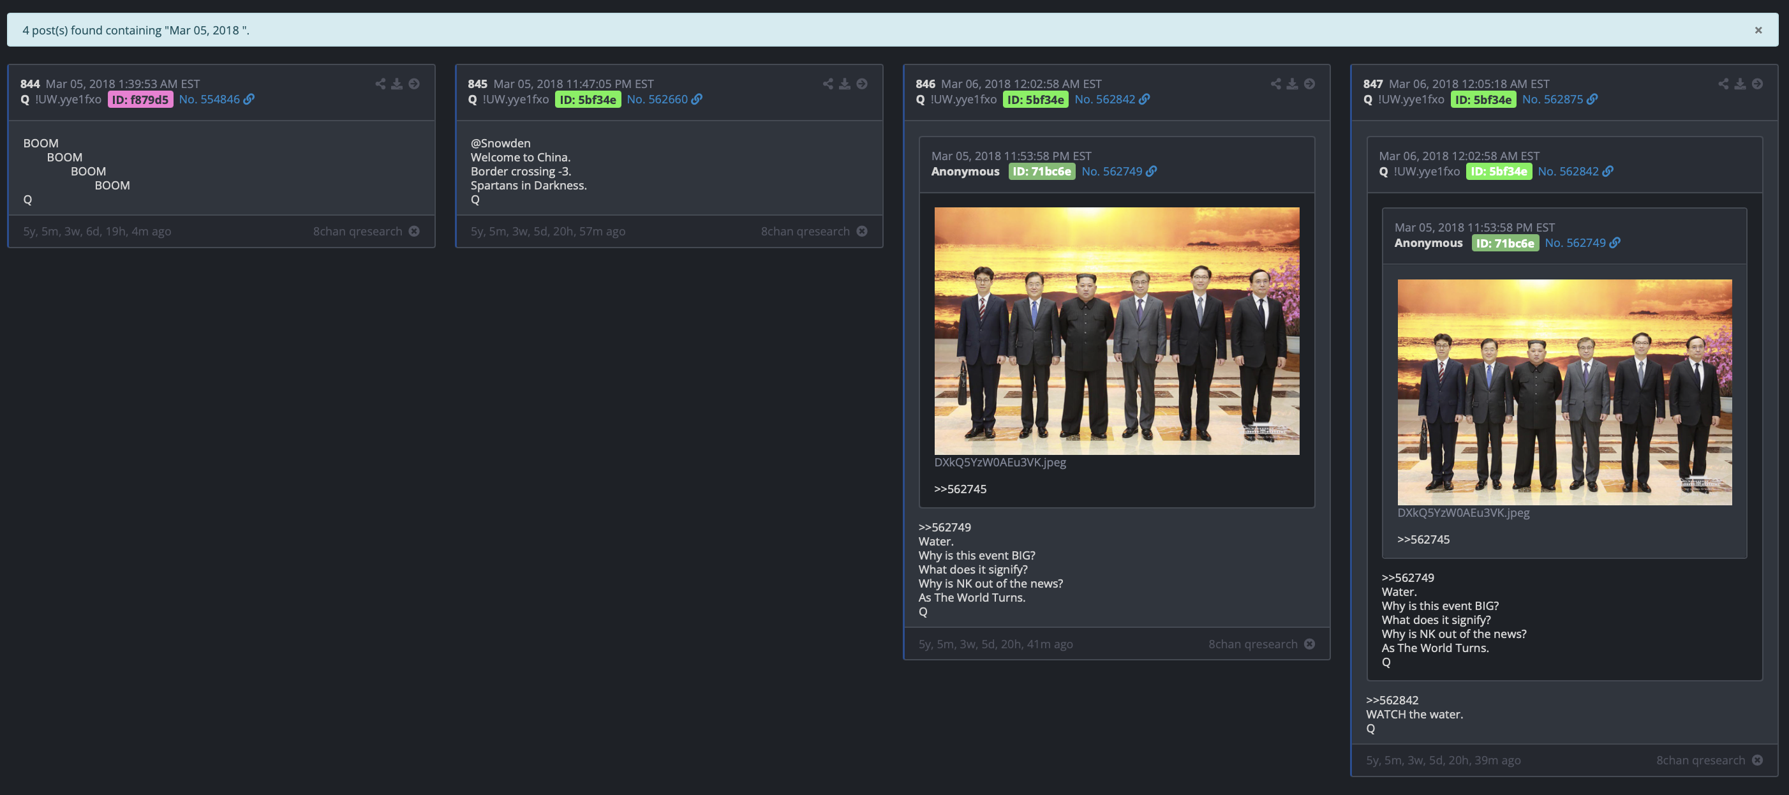Viewport: 1789px width, 795px height.
Task: Click chain icon beside quoted No. 562842 in post 847
Action: [1608, 171]
